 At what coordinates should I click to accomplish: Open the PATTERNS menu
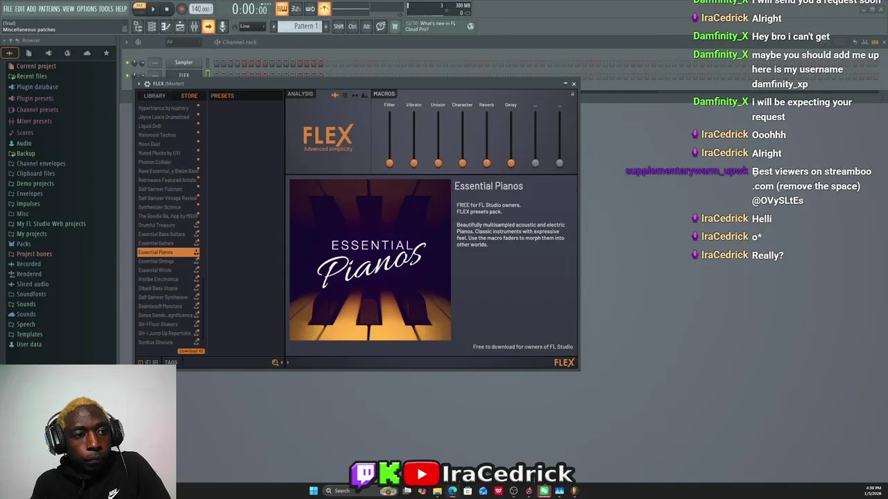(49, 9)
